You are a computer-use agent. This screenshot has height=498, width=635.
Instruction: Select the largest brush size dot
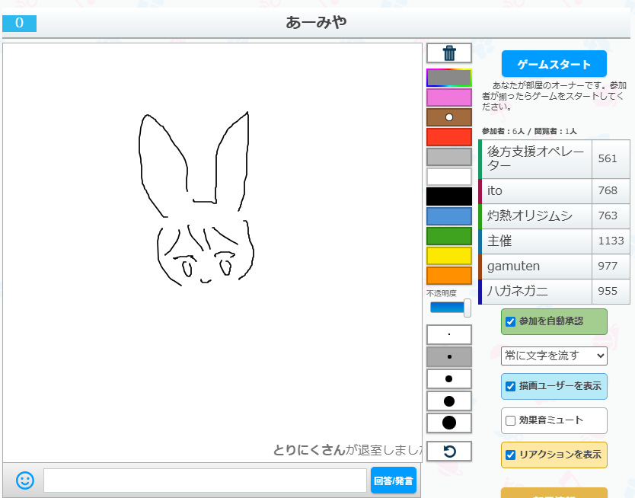[x=449, y=423]
